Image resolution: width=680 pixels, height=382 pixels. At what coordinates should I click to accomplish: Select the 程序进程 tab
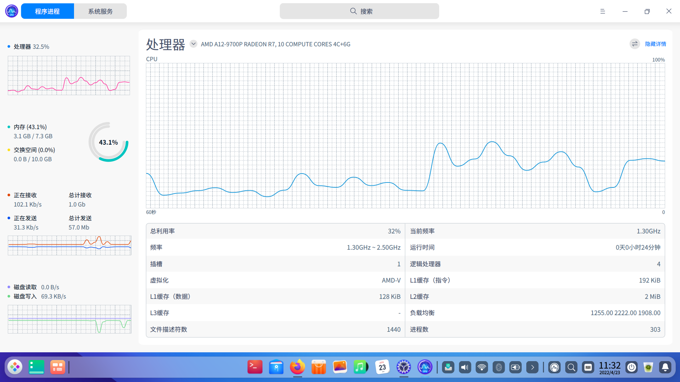(x=47, y=11)
